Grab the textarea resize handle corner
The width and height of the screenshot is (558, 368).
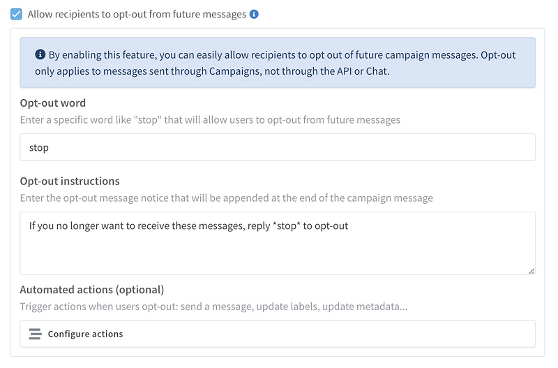click(531, 270)
